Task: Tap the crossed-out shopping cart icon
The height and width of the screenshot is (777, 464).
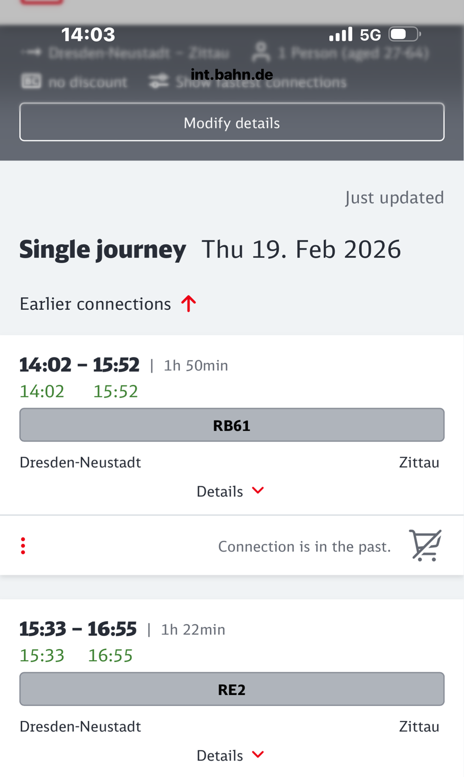Action: [x=425, y=545]
